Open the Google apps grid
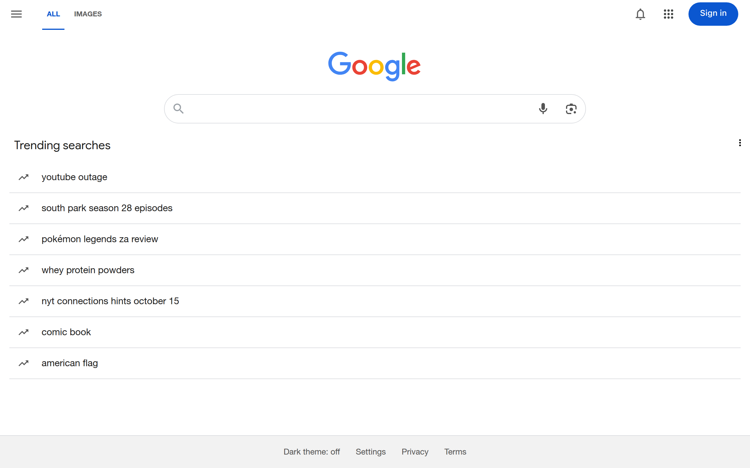Viewport: 750px width, 468px height. pyautogui.click(x=668, y=14)
